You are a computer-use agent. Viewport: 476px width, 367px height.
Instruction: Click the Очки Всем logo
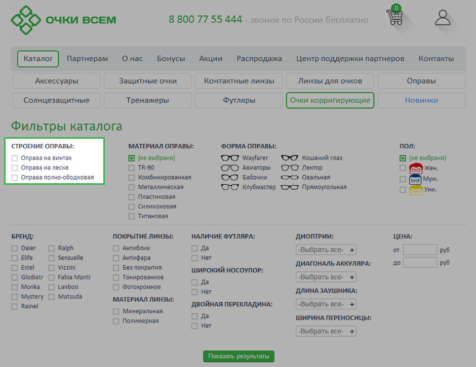point(64,20)
